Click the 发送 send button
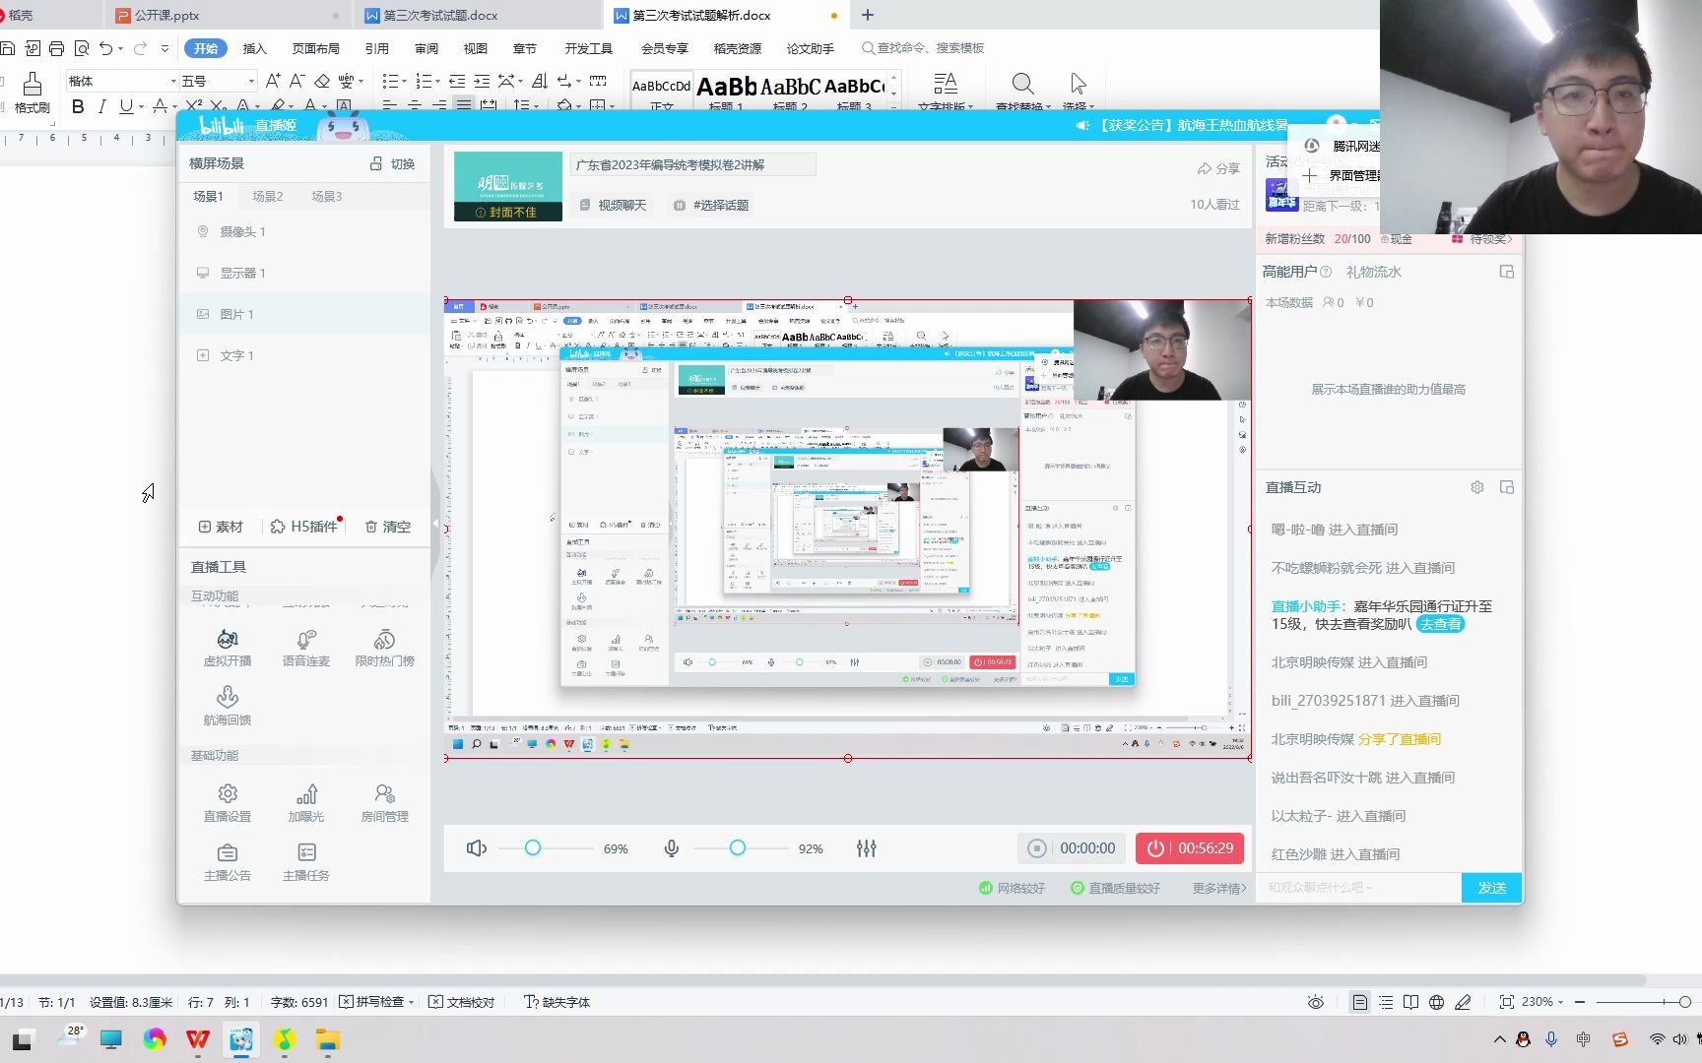This screenshot has width=1702, height=1063. click(x=1491, y=887)
